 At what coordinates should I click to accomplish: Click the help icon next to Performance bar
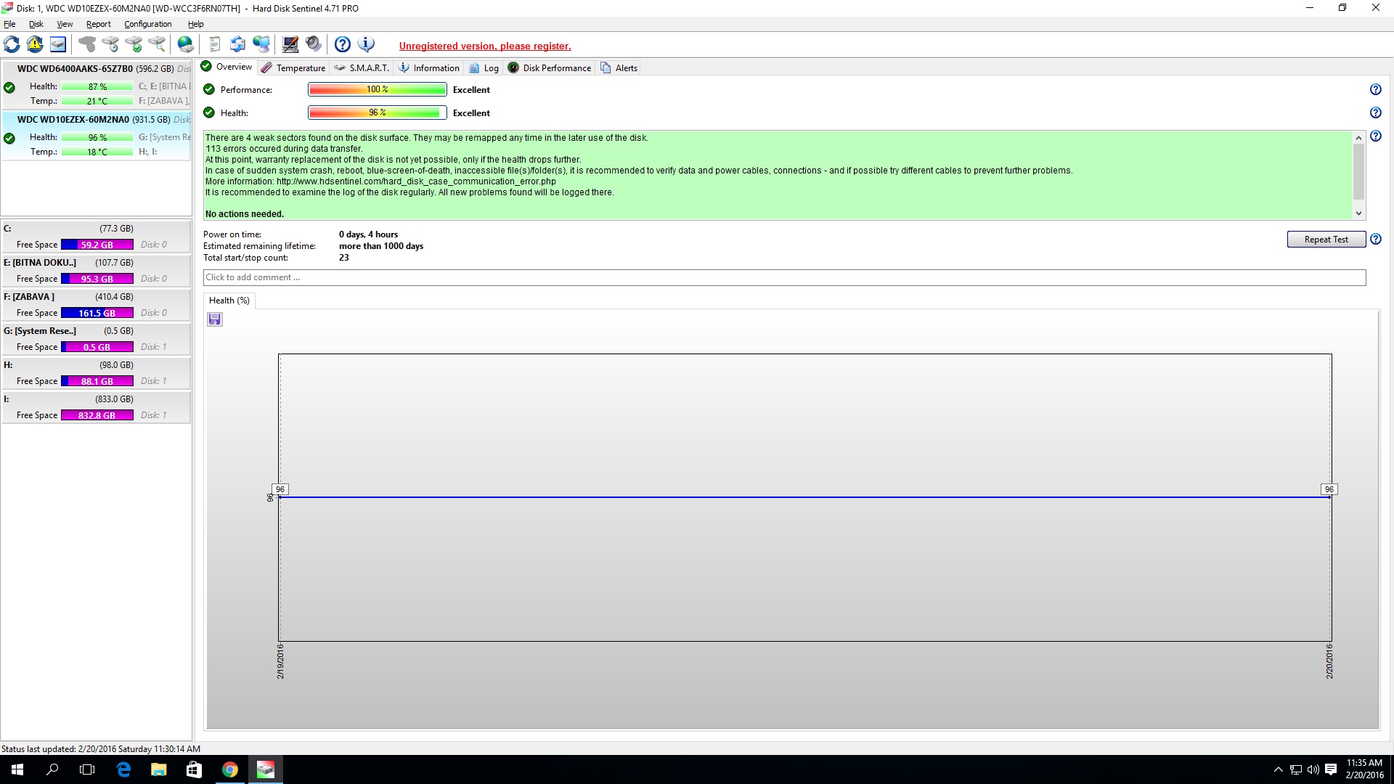(x=1375, y=89)
